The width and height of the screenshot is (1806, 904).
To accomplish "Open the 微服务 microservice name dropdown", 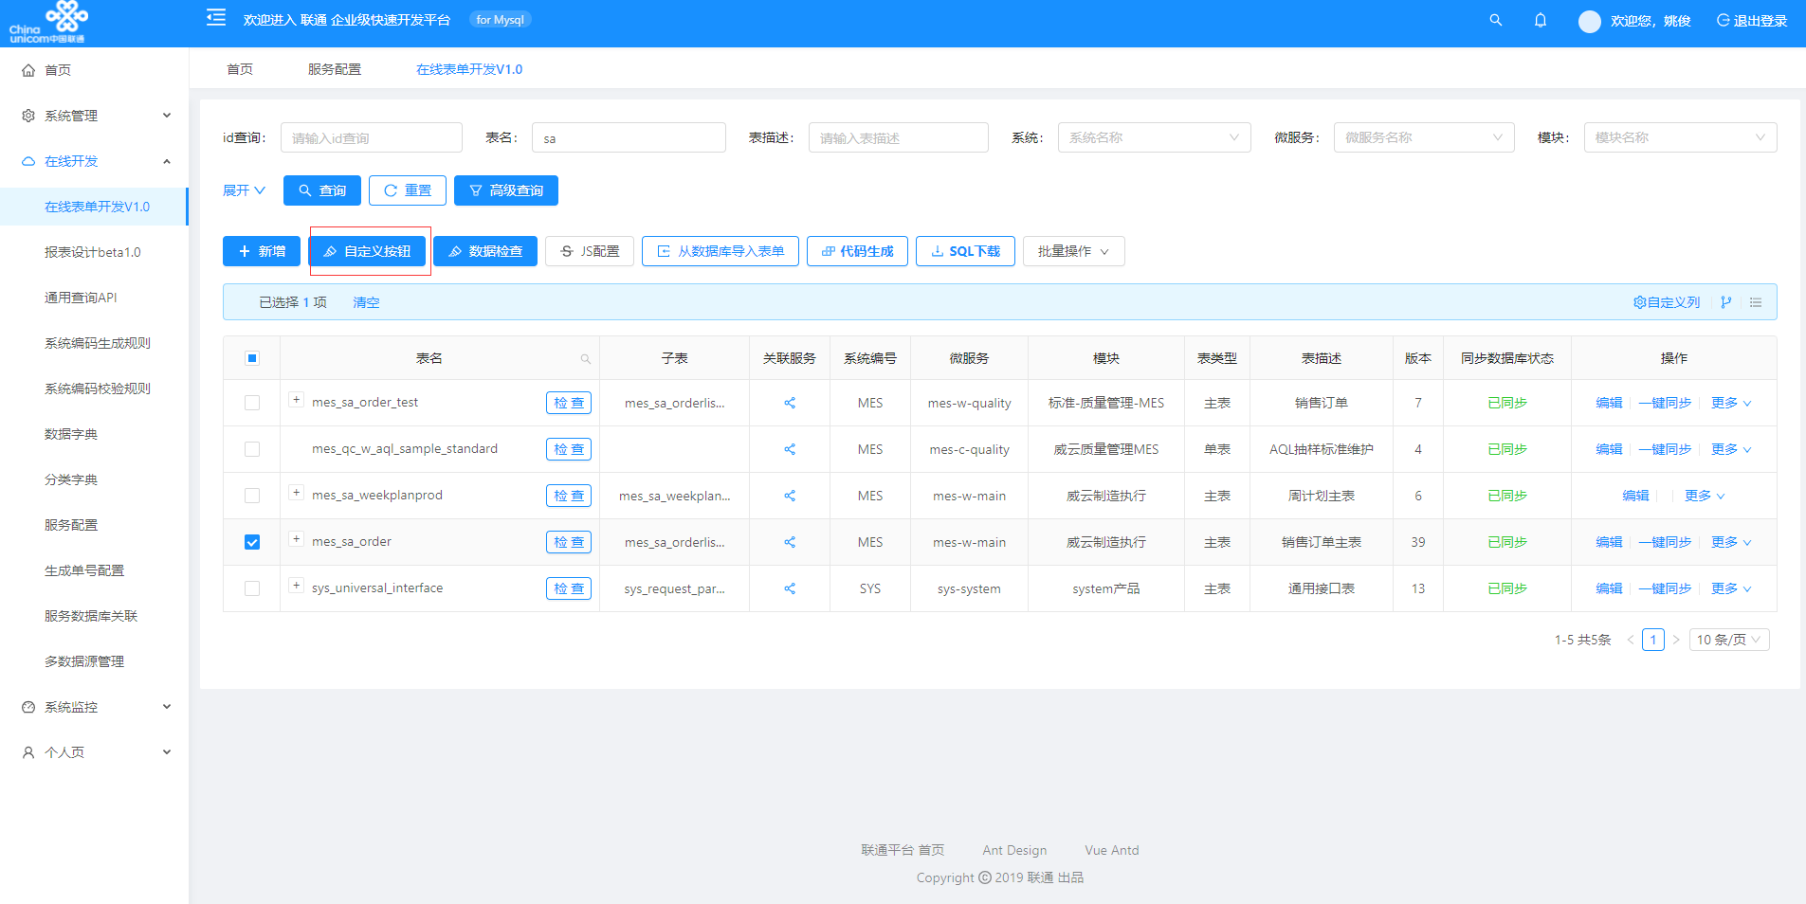I will pos(1424,137).
